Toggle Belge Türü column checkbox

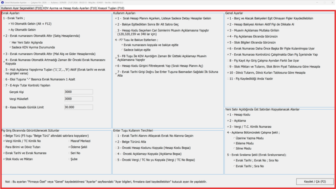pos(4,136)
